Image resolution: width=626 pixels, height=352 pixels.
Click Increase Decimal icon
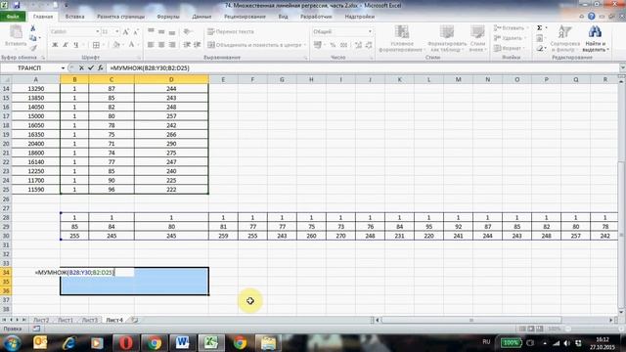click(359, 45)
